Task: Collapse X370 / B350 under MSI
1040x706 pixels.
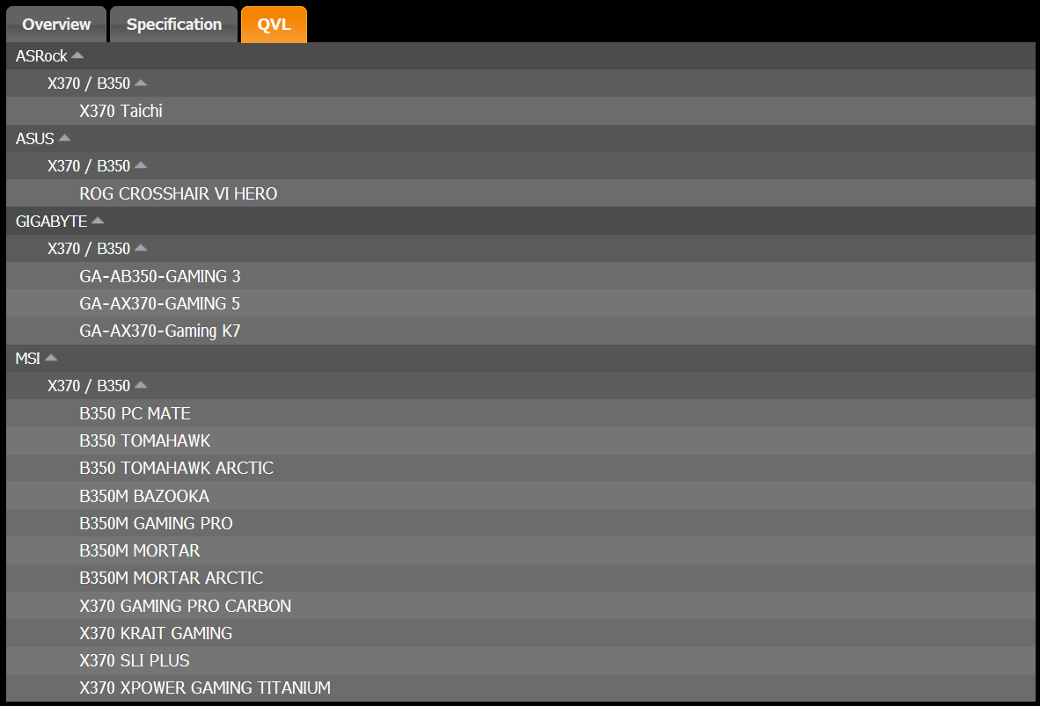Action: [521, 386]
